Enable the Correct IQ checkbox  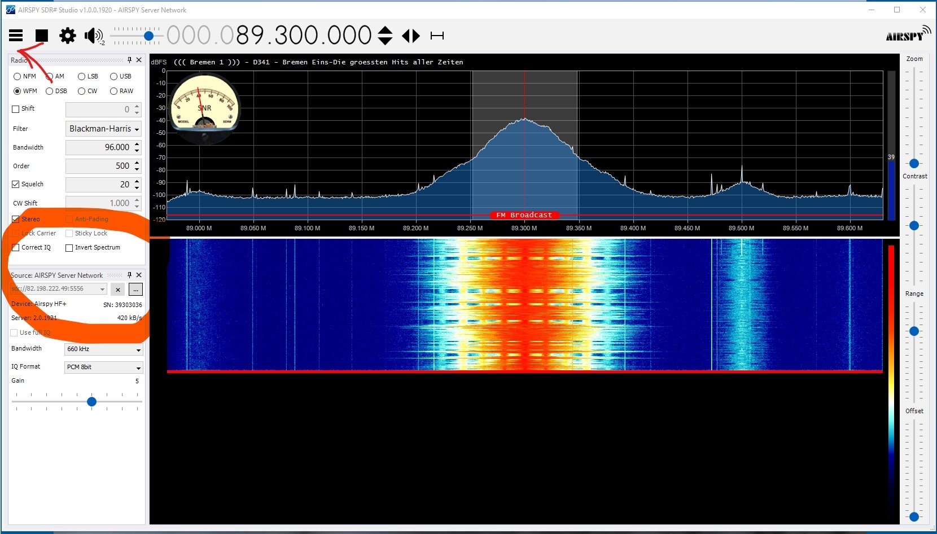pos(16,247)
